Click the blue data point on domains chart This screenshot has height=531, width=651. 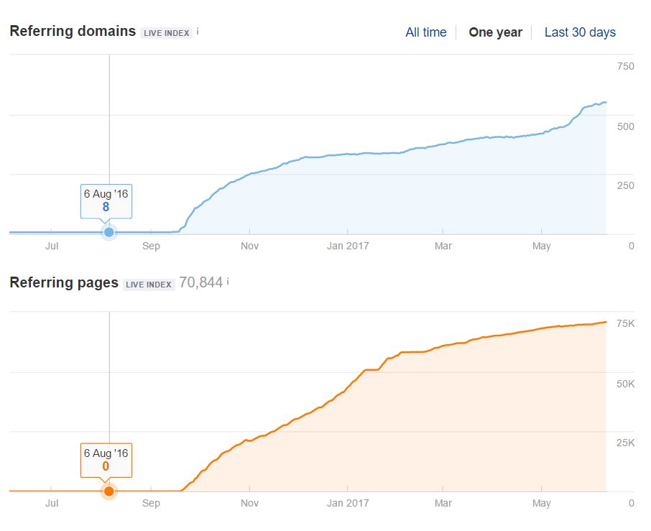[x=108, y=232]
